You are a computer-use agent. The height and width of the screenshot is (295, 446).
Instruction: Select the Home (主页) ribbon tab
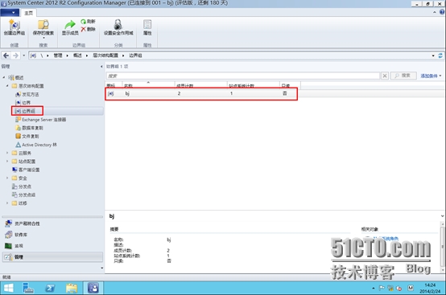28,13
